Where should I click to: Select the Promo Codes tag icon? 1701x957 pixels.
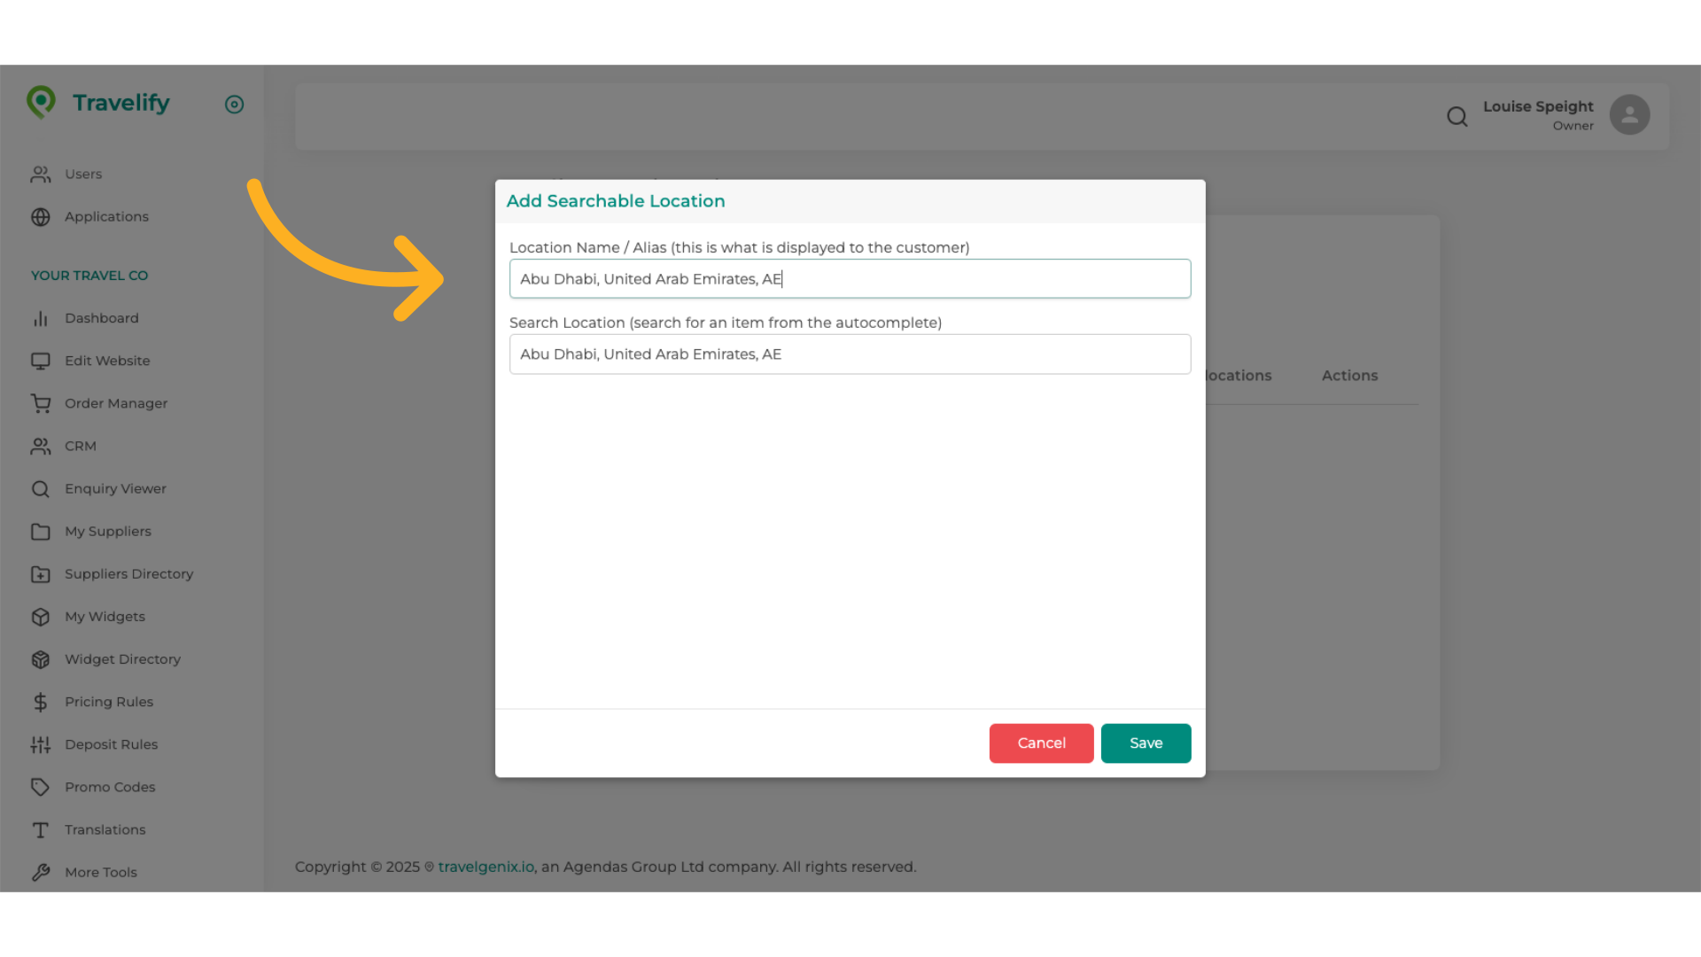(41, 787)
